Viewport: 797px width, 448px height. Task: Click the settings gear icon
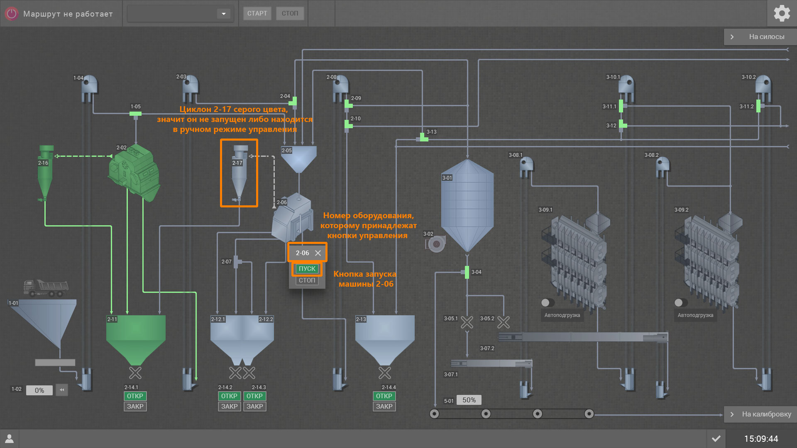pyautogui.click(x=782, y=13)
